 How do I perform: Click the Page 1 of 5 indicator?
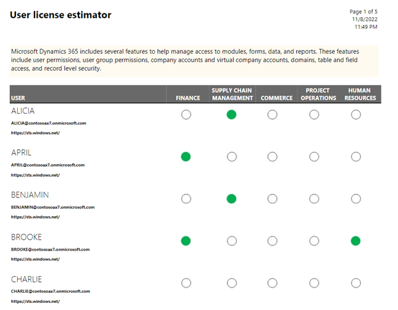(x=363, y=12)
